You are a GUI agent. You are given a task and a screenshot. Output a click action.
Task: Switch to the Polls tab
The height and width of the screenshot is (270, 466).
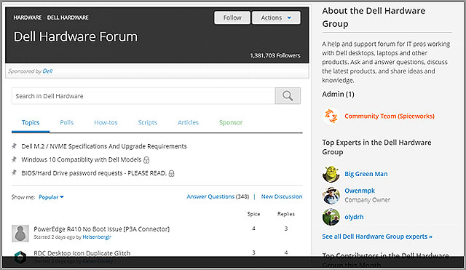click(x=66, y=122)
